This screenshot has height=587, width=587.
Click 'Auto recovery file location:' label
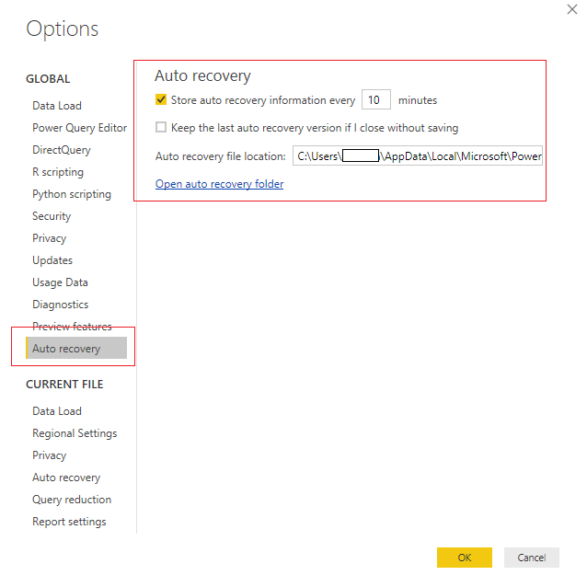[x=221, y=156]
